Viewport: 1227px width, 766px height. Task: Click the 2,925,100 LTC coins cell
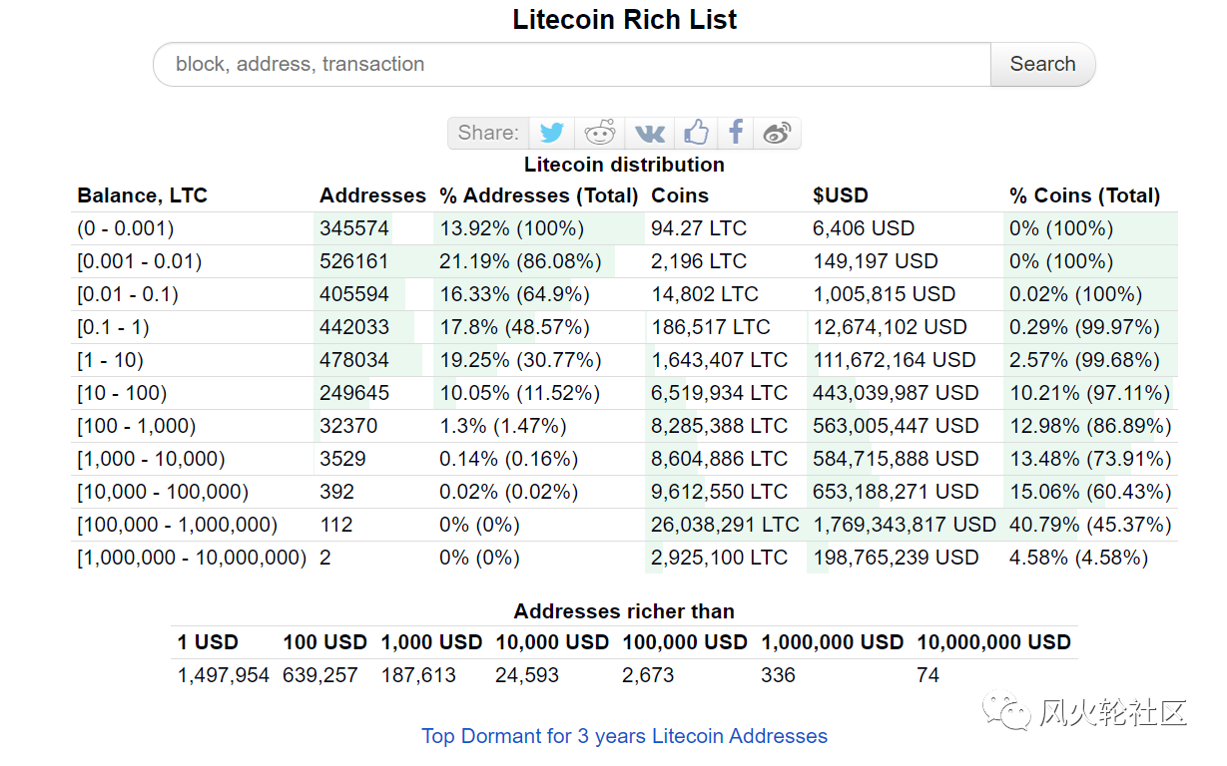pyautogui.click(x=720, y=558)
